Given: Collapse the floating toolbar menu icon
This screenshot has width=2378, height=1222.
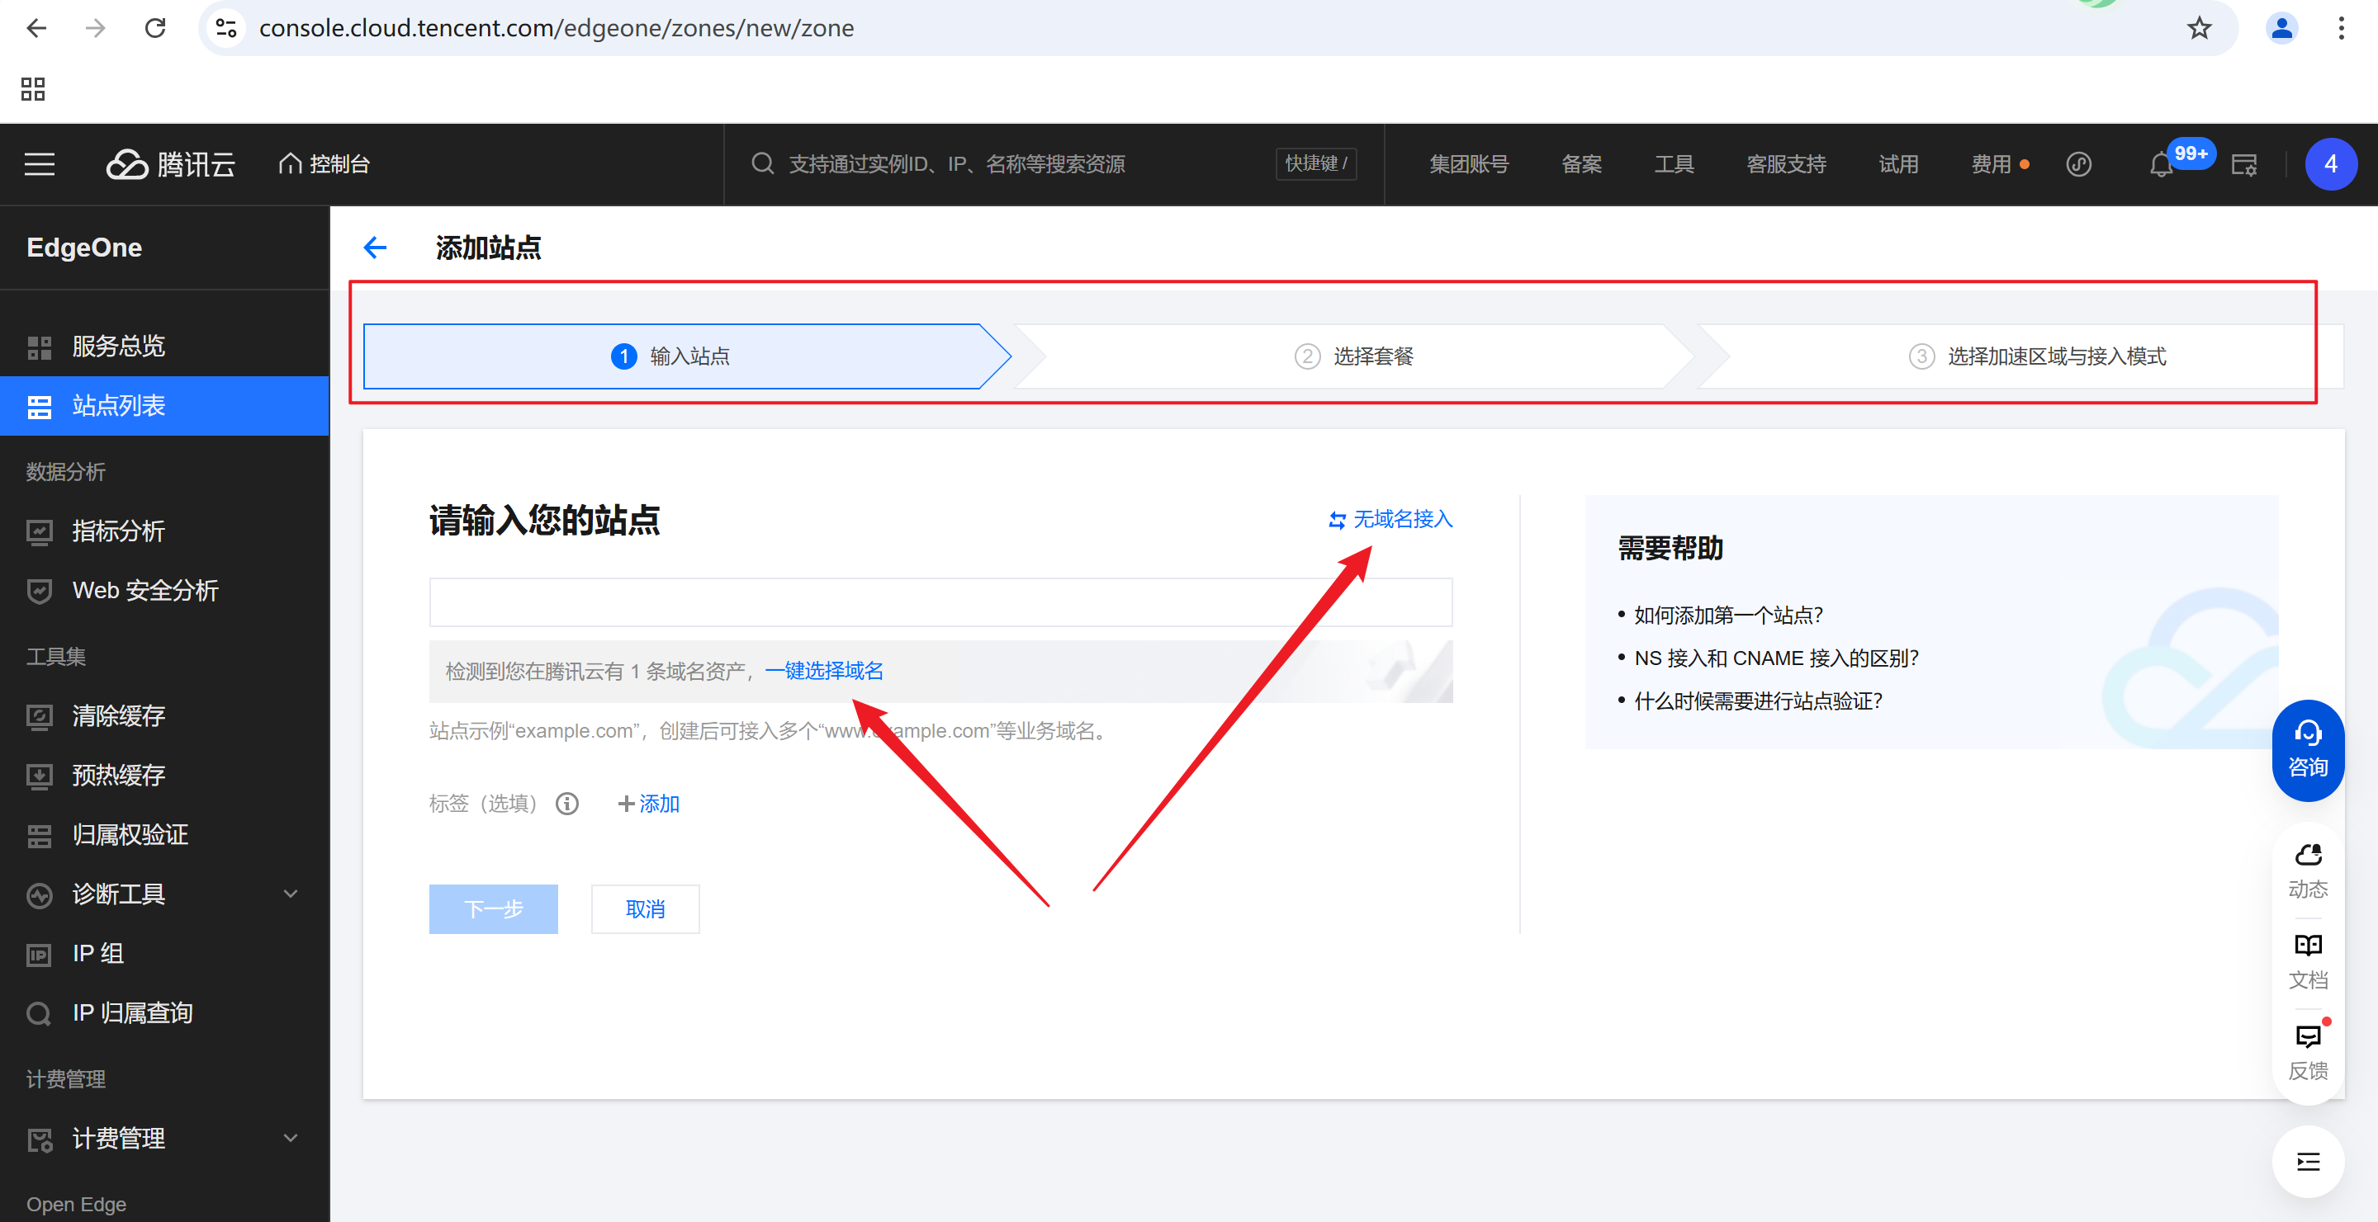Looking at the screenshot, I should (x=2308, y=1161).
